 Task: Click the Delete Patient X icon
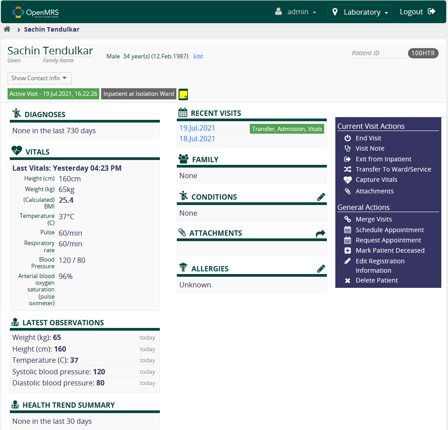[348, 281]
